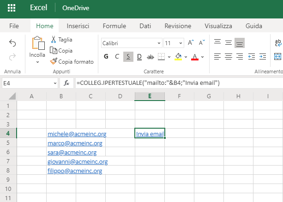Image resolution: width=283 pixels, height=202 pixels.
Task: Click the center horizontal alignment icon
Action: coord(228,57)
